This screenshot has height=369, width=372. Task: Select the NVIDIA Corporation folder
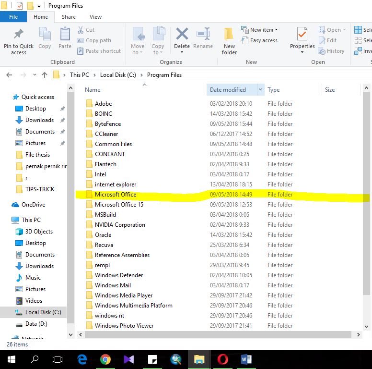(120, 225)
